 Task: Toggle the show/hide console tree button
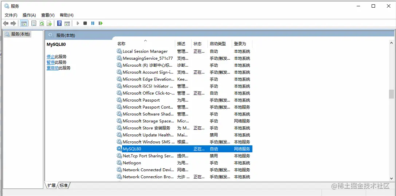pos(24,23)
